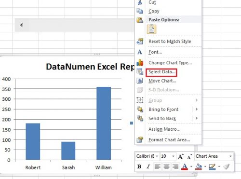Apply right text alignment

click(175, 166)
